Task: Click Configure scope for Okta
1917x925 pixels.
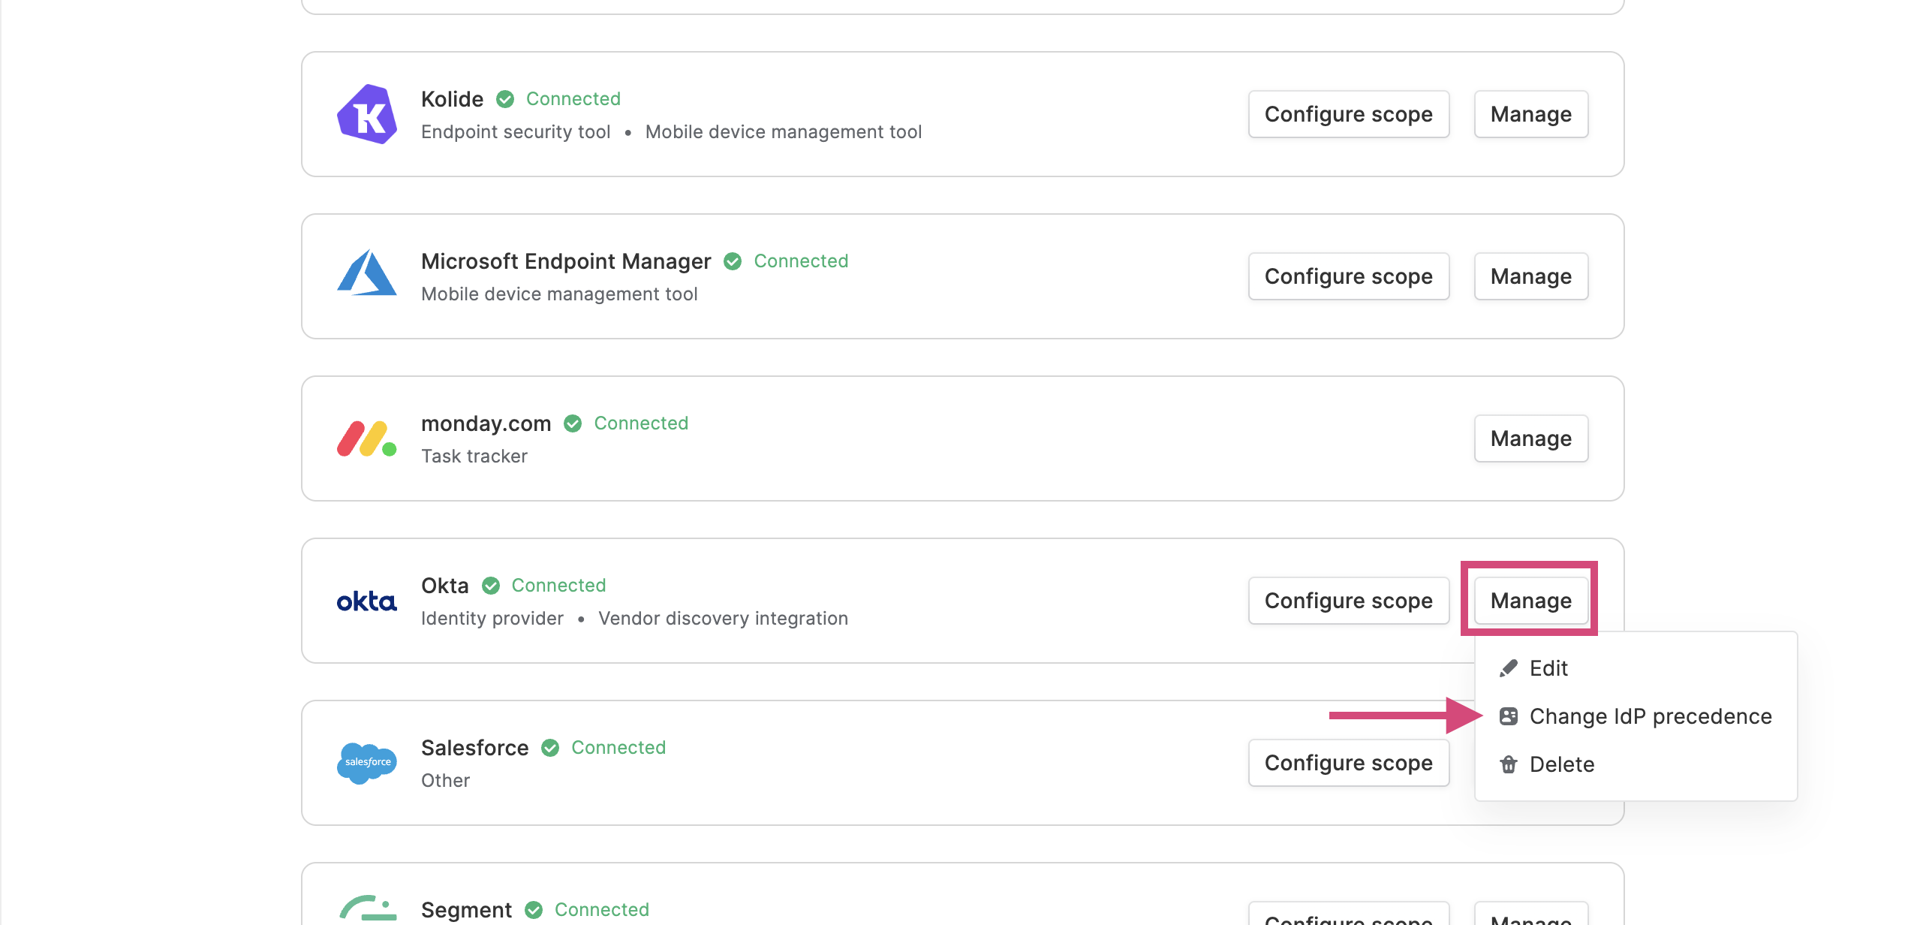Action: pyautogui.click(x=1348, y=601)
